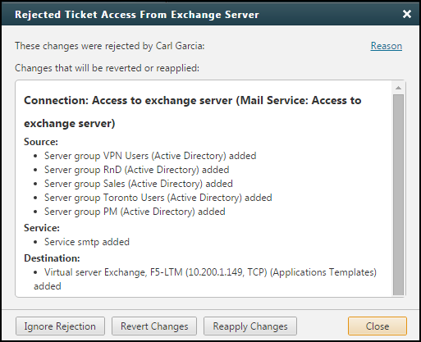Image resolution: width=421 pixels, height=342 pixels.
Task: Click the Virtual server Exchange destination entry
Action: pos(205,279)
